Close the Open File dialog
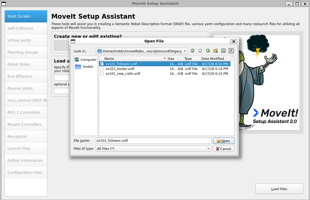This screenshot has width=310, height=200. (x=234, y=41)
